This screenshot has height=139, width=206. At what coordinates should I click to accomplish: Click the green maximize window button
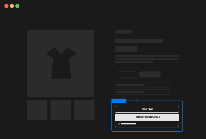(x=17, y=6)
